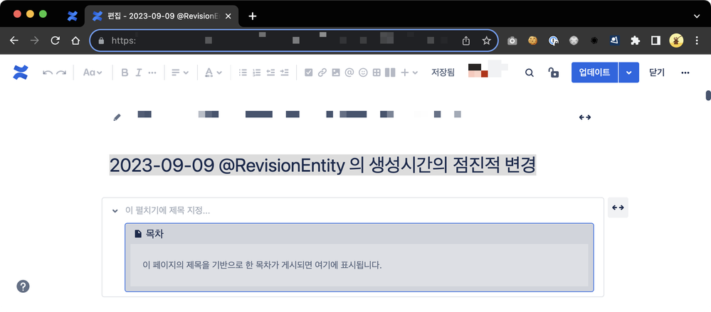This screenshot has width=711, height=312.
Task: Undo the last edit
Action: tap(47, 72)
